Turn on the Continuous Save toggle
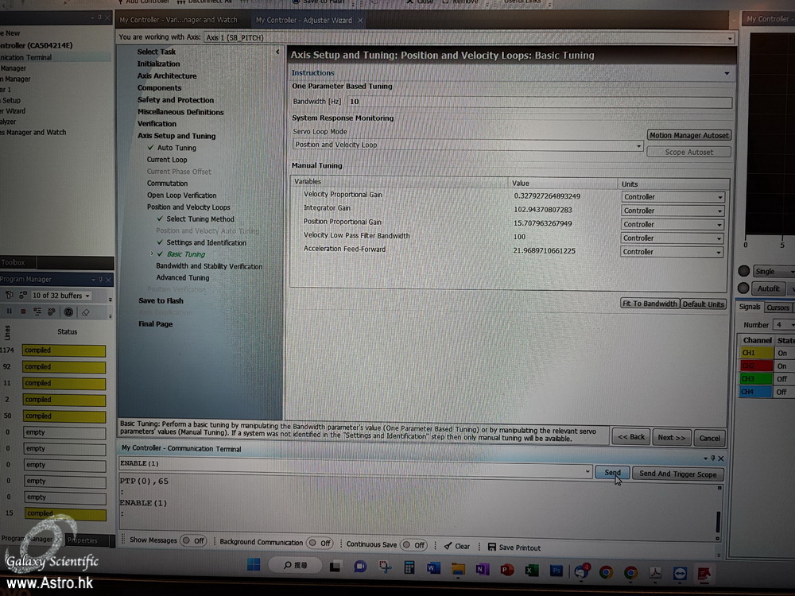795x596 pixels. (413, 545)
